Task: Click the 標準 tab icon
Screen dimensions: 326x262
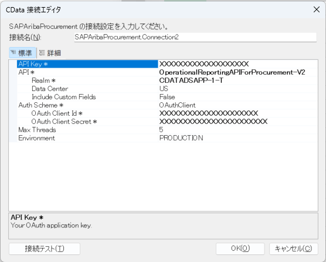Action: (x=13, y=52)
